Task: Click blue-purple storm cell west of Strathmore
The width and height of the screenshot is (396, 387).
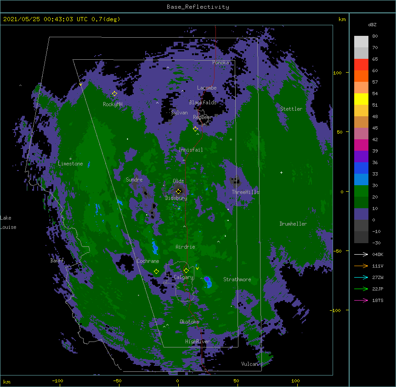Action: (208, 282)
